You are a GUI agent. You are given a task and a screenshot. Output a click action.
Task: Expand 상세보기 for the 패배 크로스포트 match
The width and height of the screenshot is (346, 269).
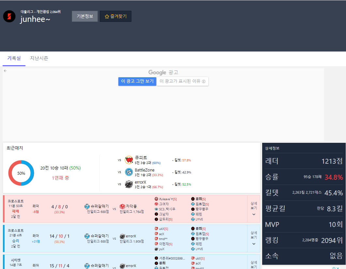point(254,209)
